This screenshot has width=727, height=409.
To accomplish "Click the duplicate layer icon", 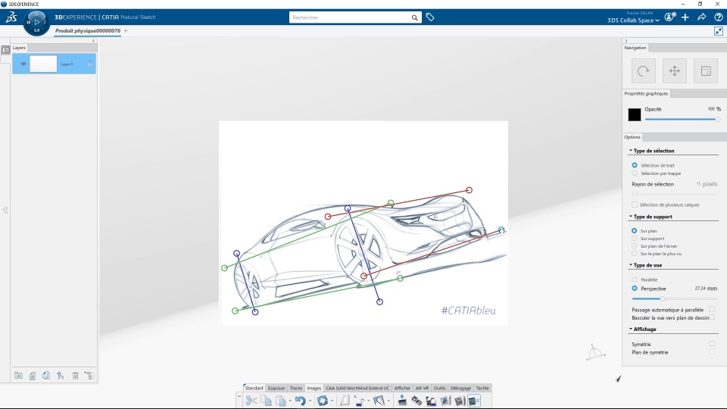I will (46, 376).
